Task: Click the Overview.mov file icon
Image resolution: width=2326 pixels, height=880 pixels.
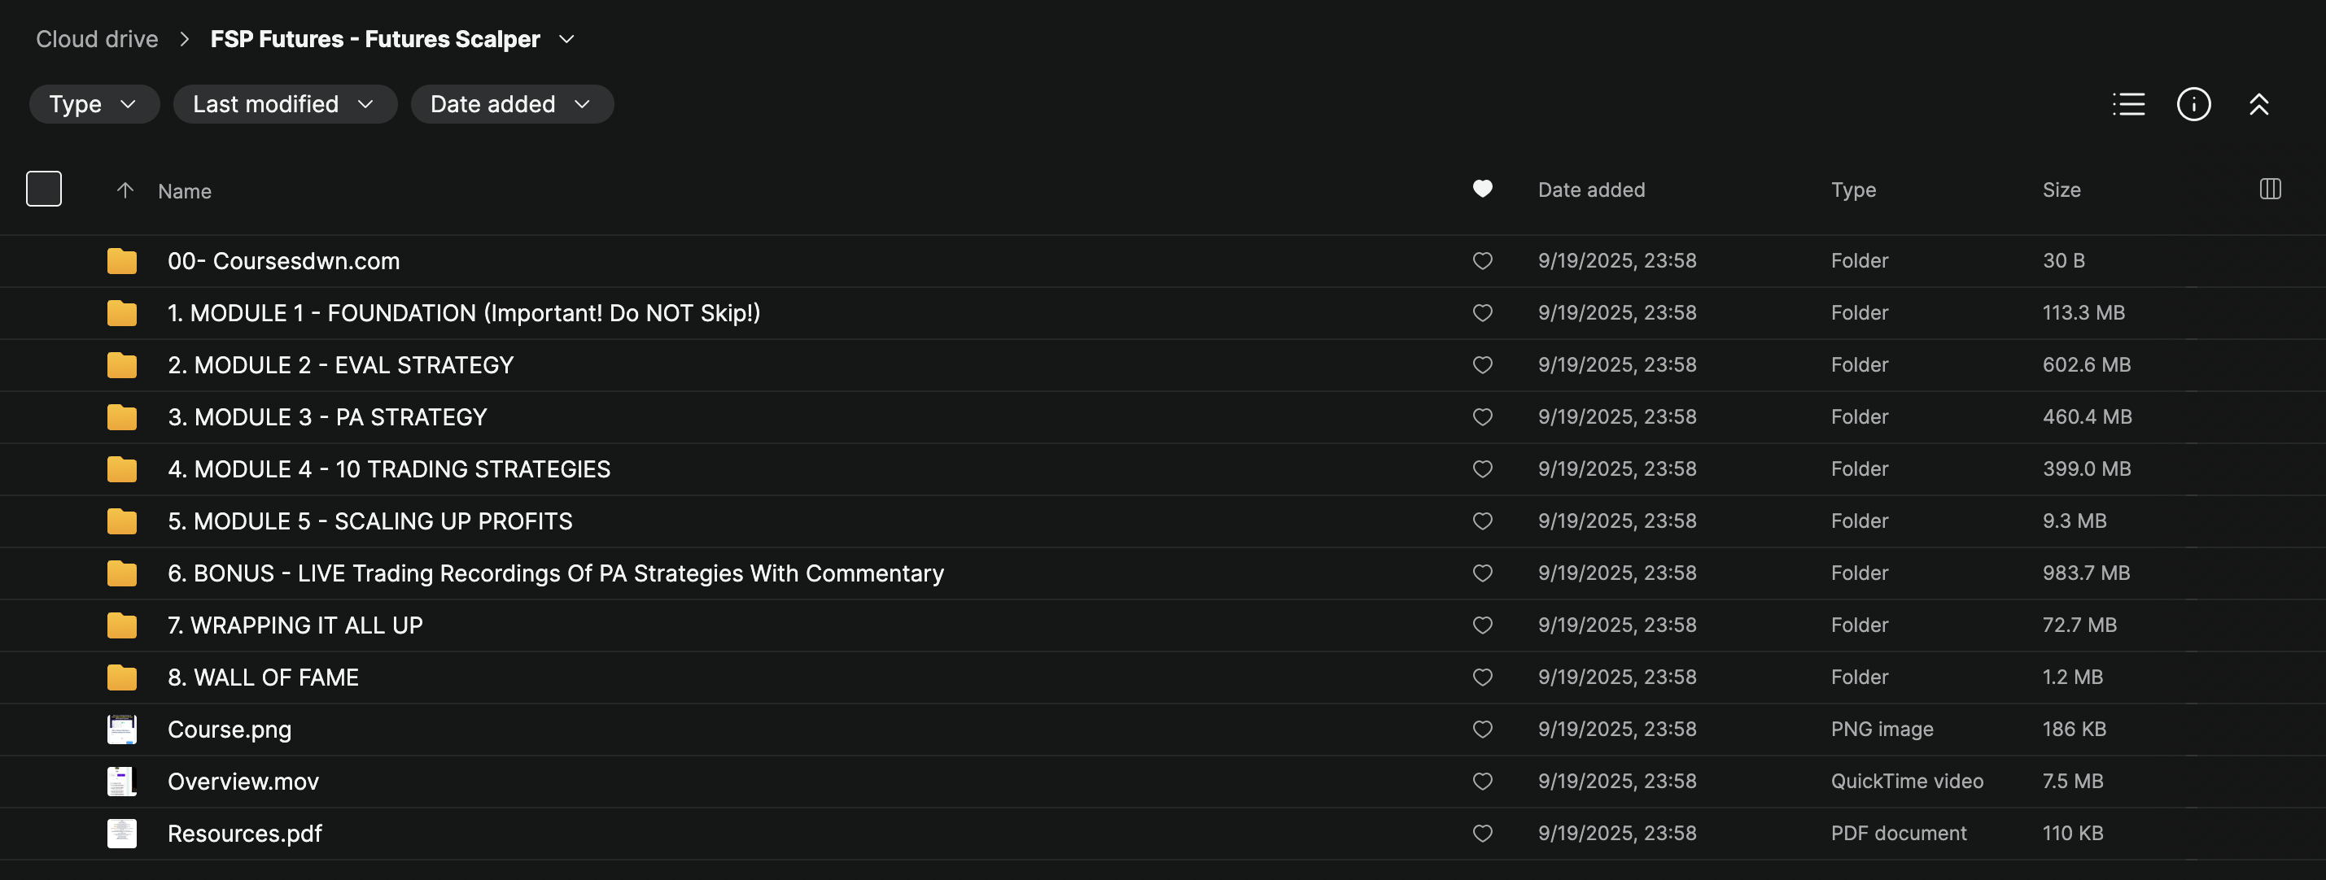Action: click(x=122, y=782)
